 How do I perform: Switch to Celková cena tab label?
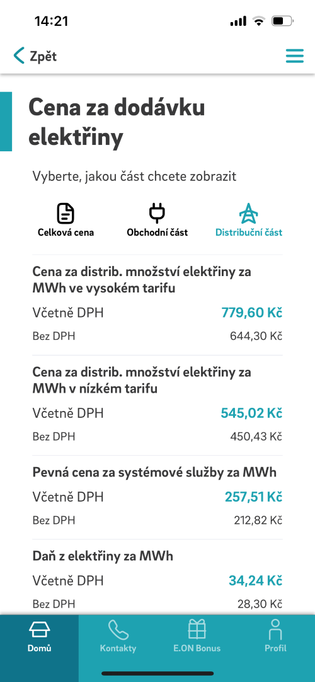(66, 232)
